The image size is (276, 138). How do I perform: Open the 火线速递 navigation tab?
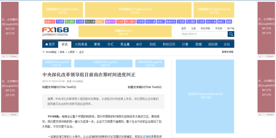(x=81, y=44)
